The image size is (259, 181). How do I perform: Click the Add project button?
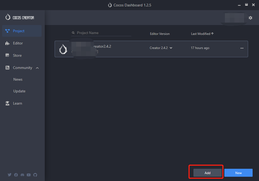tap(208, 173)
